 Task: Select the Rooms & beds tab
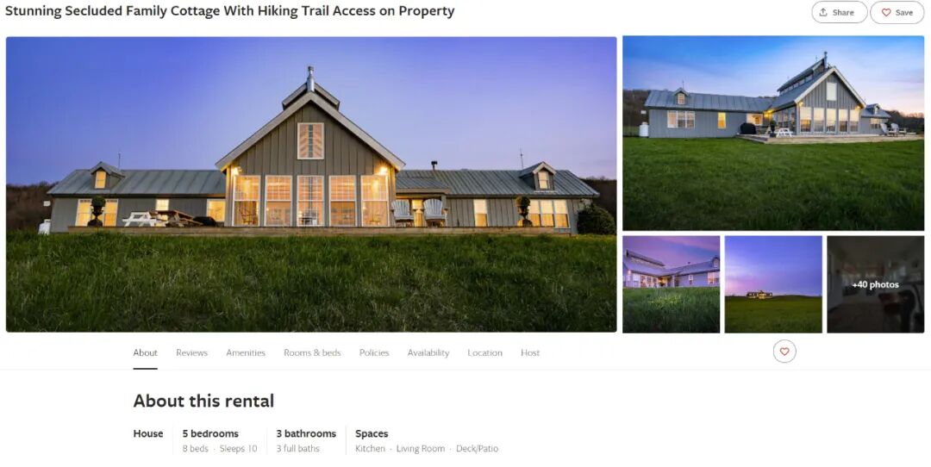coord(312,352)
